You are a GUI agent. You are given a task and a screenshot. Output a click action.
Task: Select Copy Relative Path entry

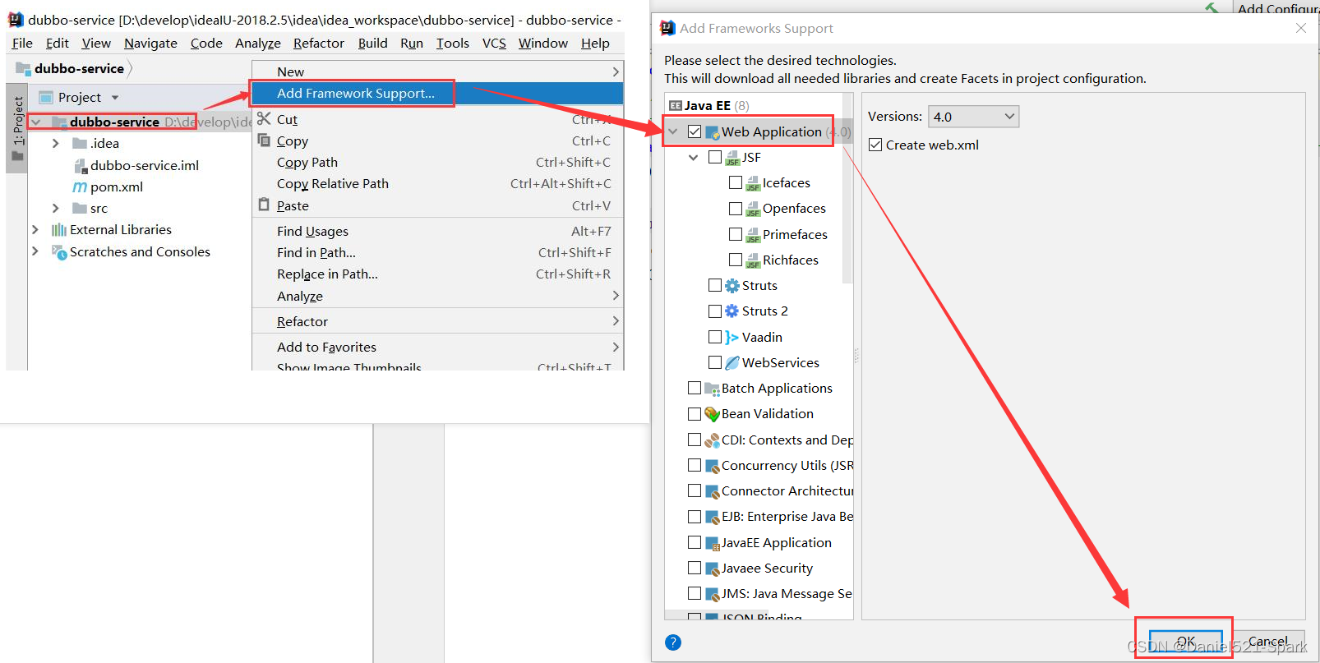(437, 184)
